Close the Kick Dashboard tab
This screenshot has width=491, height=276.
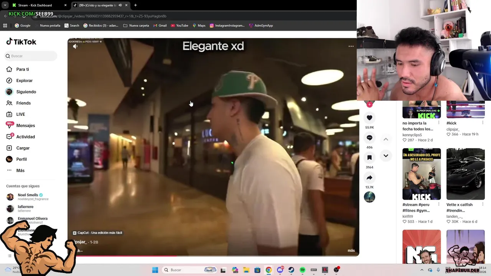[65, 5]
